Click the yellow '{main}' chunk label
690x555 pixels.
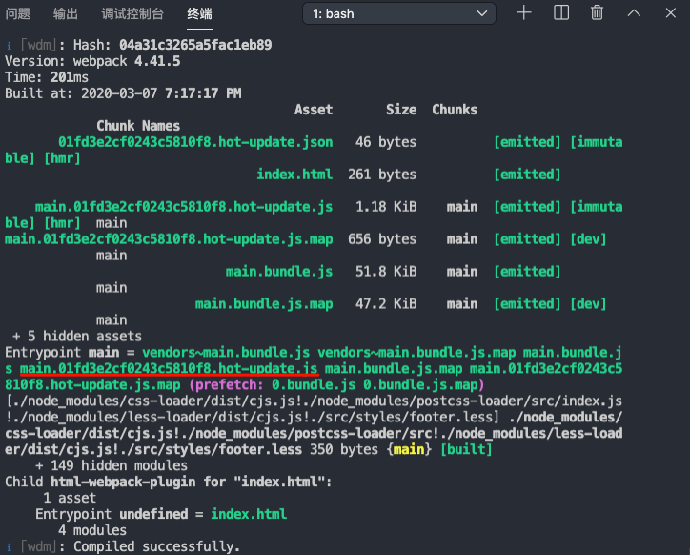(x=409, y=450)
